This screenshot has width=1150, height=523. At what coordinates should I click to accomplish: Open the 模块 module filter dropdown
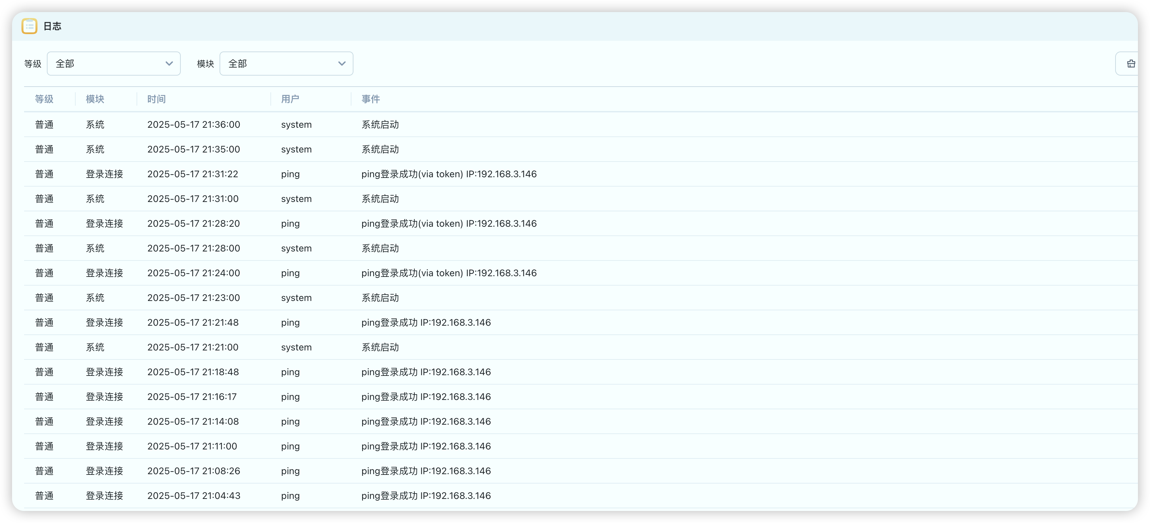tap(286, 64)
